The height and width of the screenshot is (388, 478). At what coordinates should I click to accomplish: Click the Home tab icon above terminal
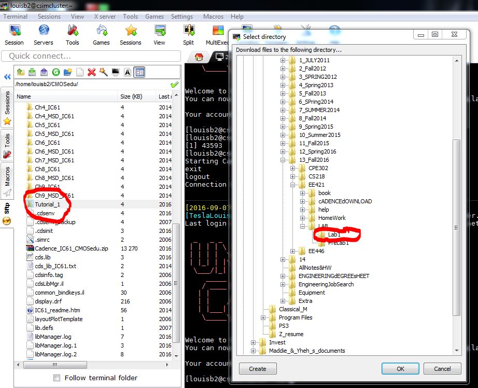(x=198, y=57)
